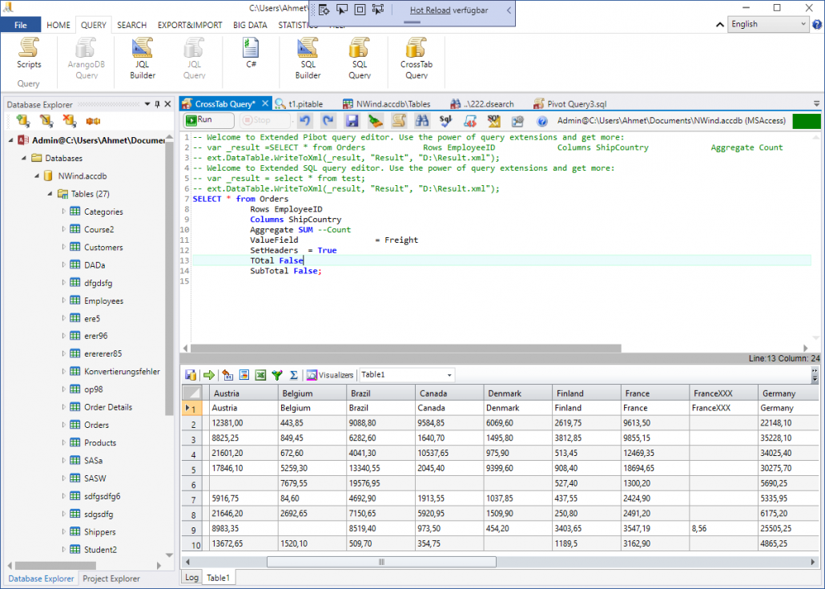Click the green brush clear icon

[x=375, y=121]
